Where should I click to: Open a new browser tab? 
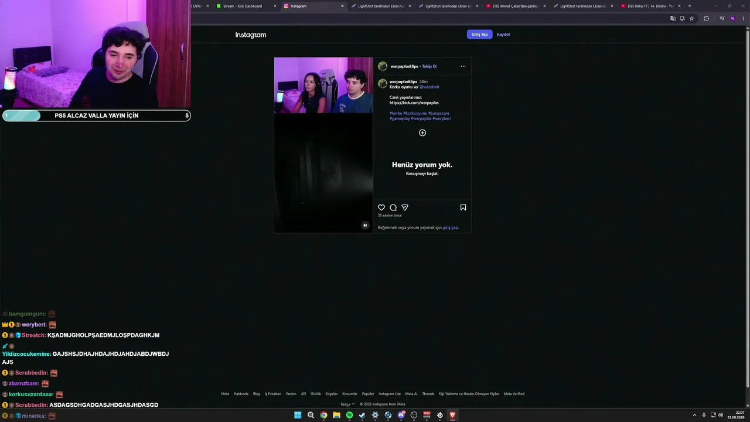coord(690,6)
